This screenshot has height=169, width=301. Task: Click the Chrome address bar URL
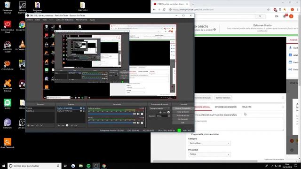point(193,9)
